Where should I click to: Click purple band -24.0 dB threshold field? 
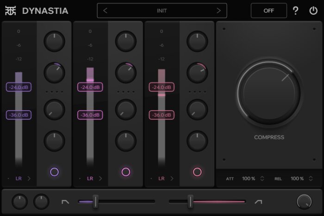[19, 87]
